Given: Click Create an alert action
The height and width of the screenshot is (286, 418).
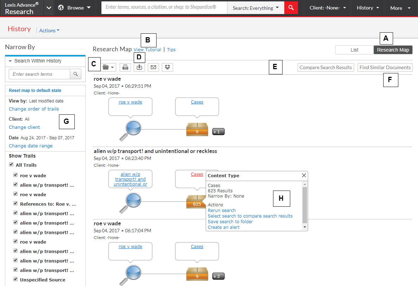Looking at the screenshot, I should [x=224, y=227].
